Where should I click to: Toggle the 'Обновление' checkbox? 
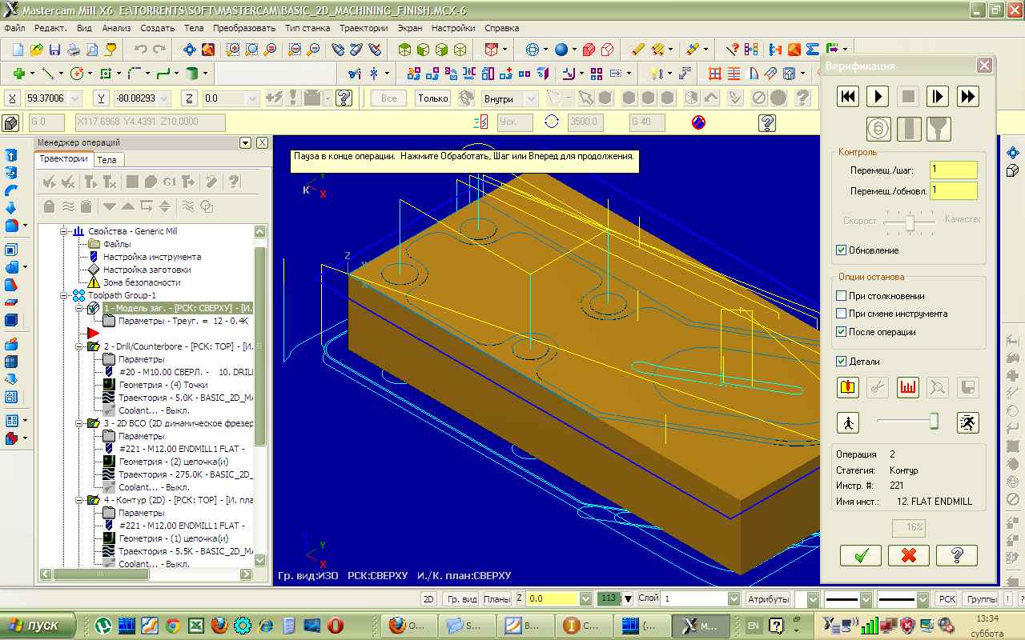click(842, 250)
